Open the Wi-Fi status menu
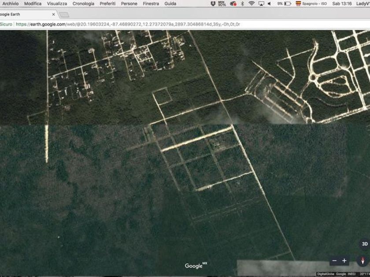This screenshot has width=370, height=277. [x=252, y=4]
